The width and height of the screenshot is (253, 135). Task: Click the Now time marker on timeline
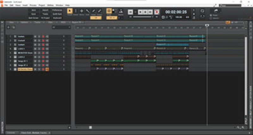tap(207, 25)
